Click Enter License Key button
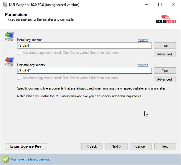The width and height of the screenshot is (181, 165). point(26,146)
